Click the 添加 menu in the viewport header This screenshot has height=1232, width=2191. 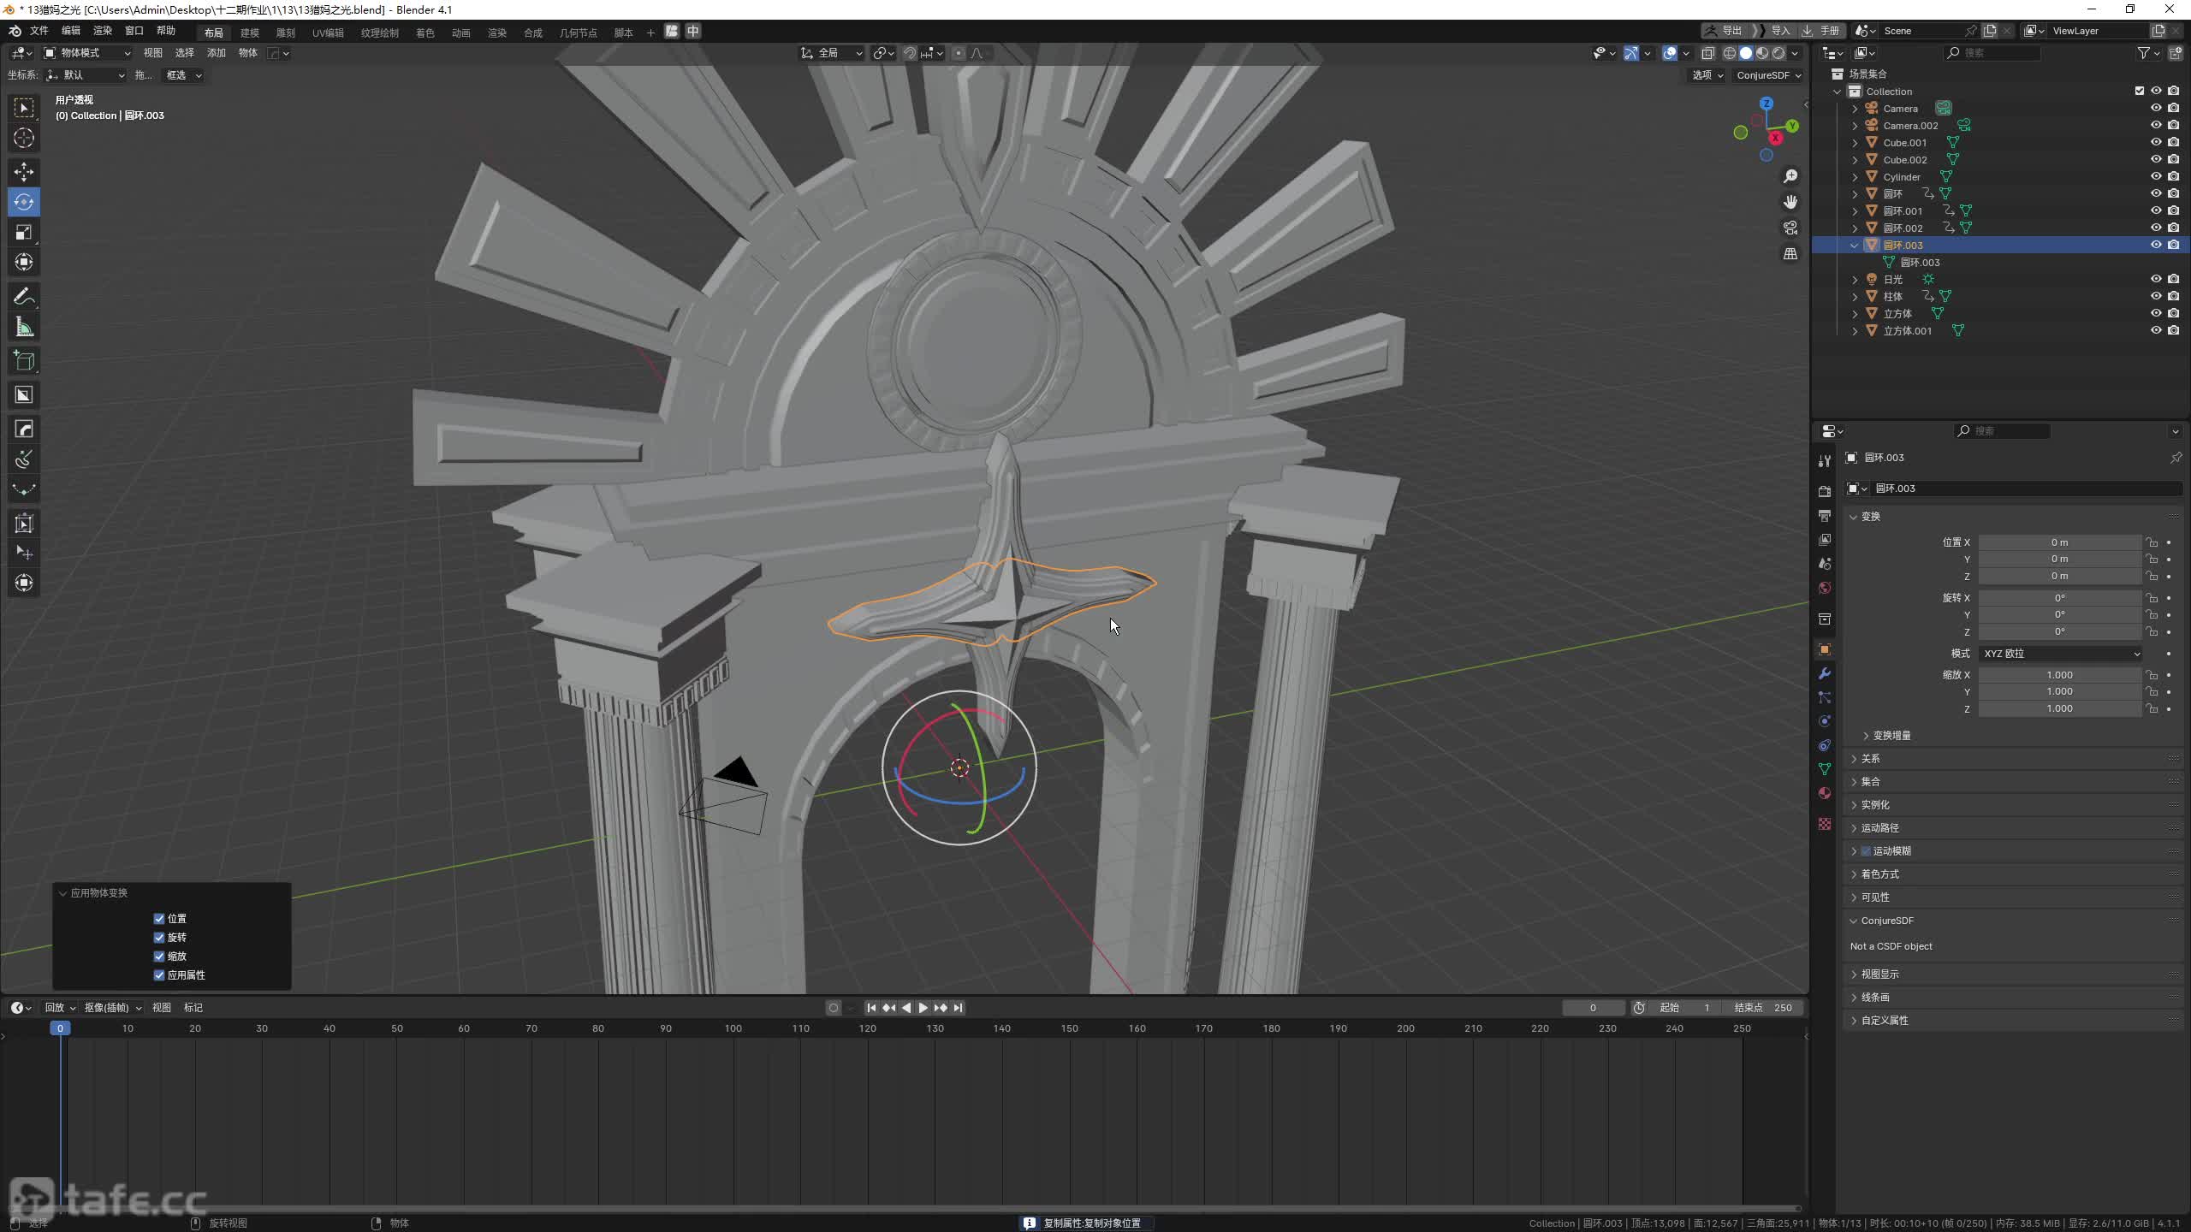216,53
